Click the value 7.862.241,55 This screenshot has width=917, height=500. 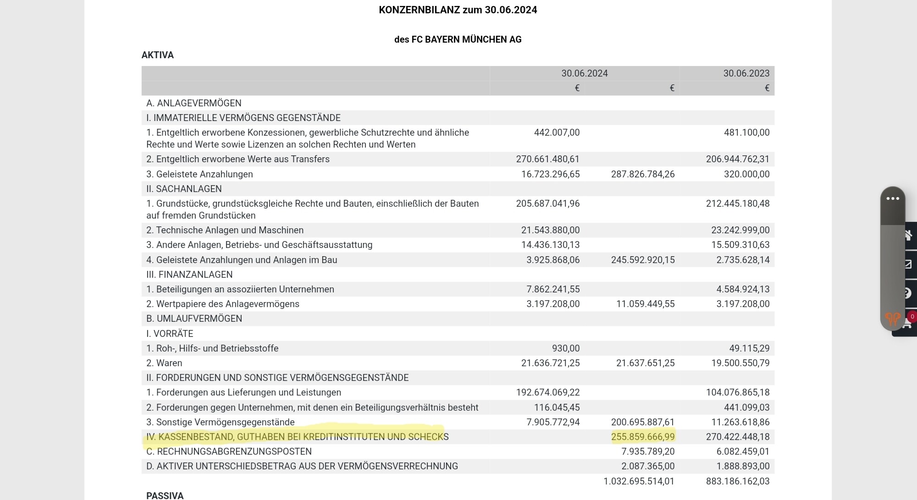click(x=553, y=289)
